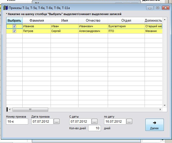Screen dimensions: 172x143
Task: Select the Иван name cell
Action: (65, 26)
